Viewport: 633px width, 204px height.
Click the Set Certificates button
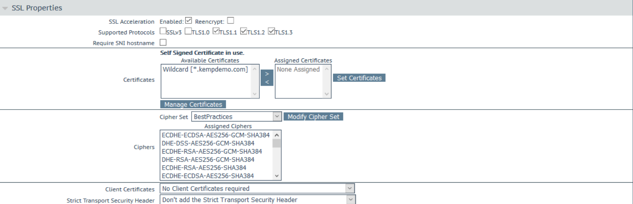[x=359, y=78]
